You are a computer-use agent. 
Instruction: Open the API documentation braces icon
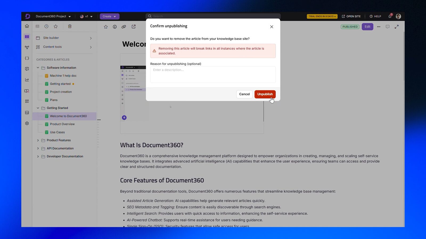[27, 58]
